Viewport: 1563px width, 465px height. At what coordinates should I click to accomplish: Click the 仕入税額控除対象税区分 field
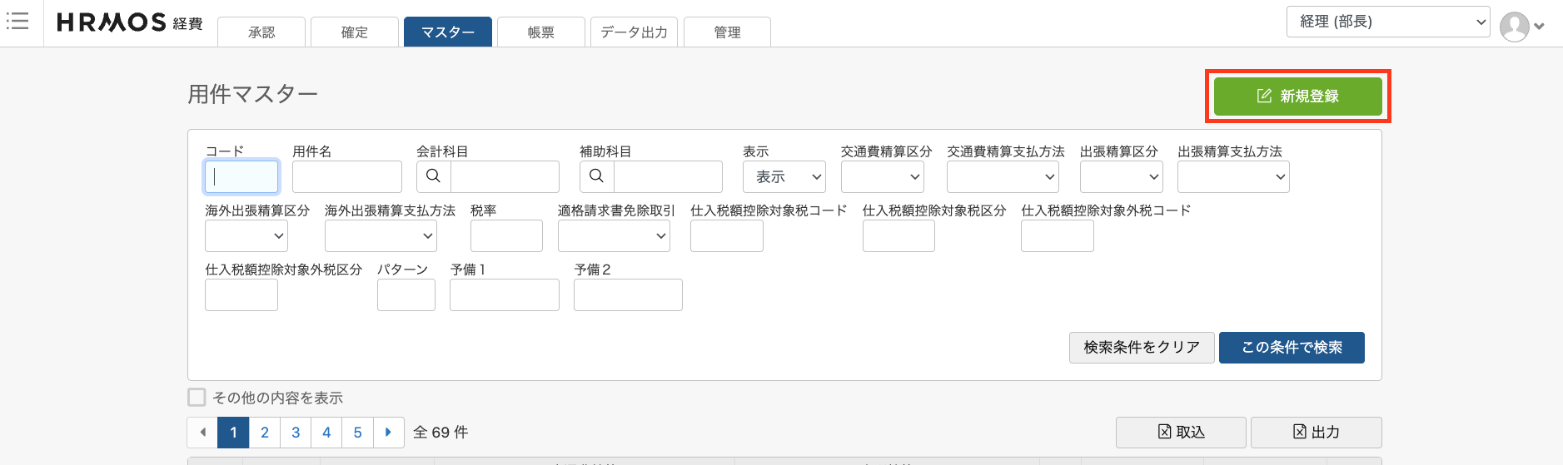click(898, 235)
